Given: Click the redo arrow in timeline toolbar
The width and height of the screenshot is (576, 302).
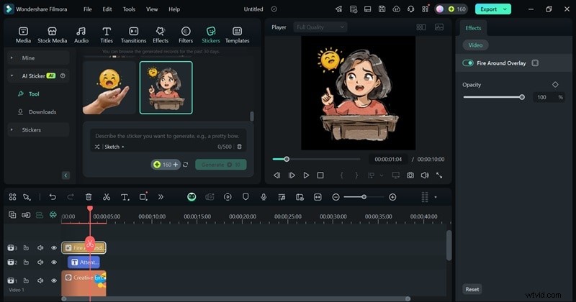Looking at the screenshot, I should tap(71, 197).
